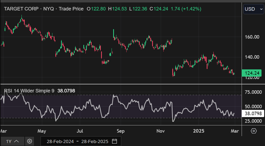Click the green 124.24 current price tag
Screen dimensions: 265x146
coord(252,73)
